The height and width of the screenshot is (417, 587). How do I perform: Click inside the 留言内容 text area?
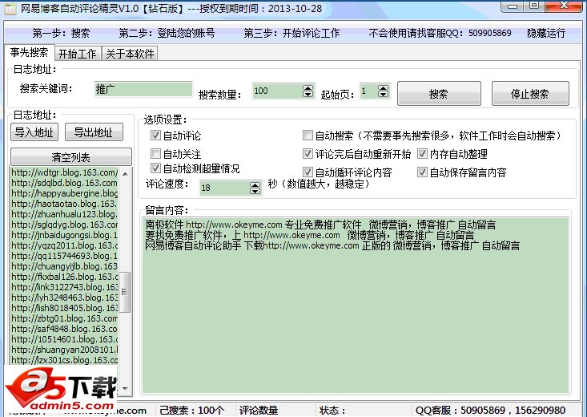(x=356, y=305)
